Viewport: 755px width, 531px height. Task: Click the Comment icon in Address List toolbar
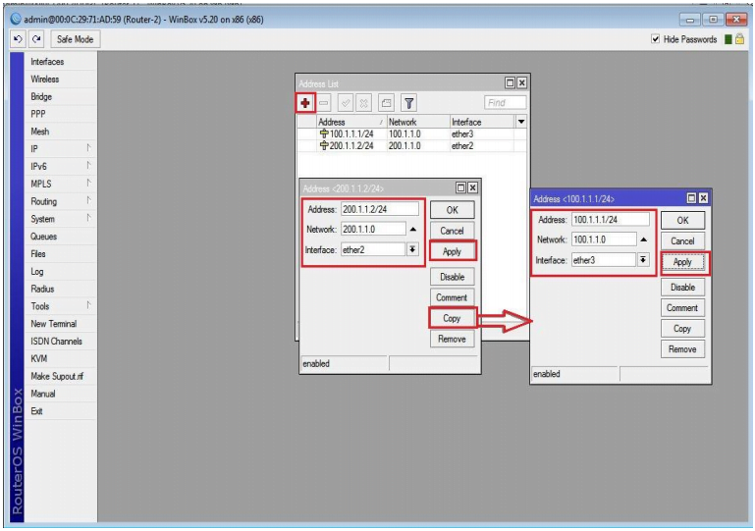pyautogui.click(x=387, y=102)
